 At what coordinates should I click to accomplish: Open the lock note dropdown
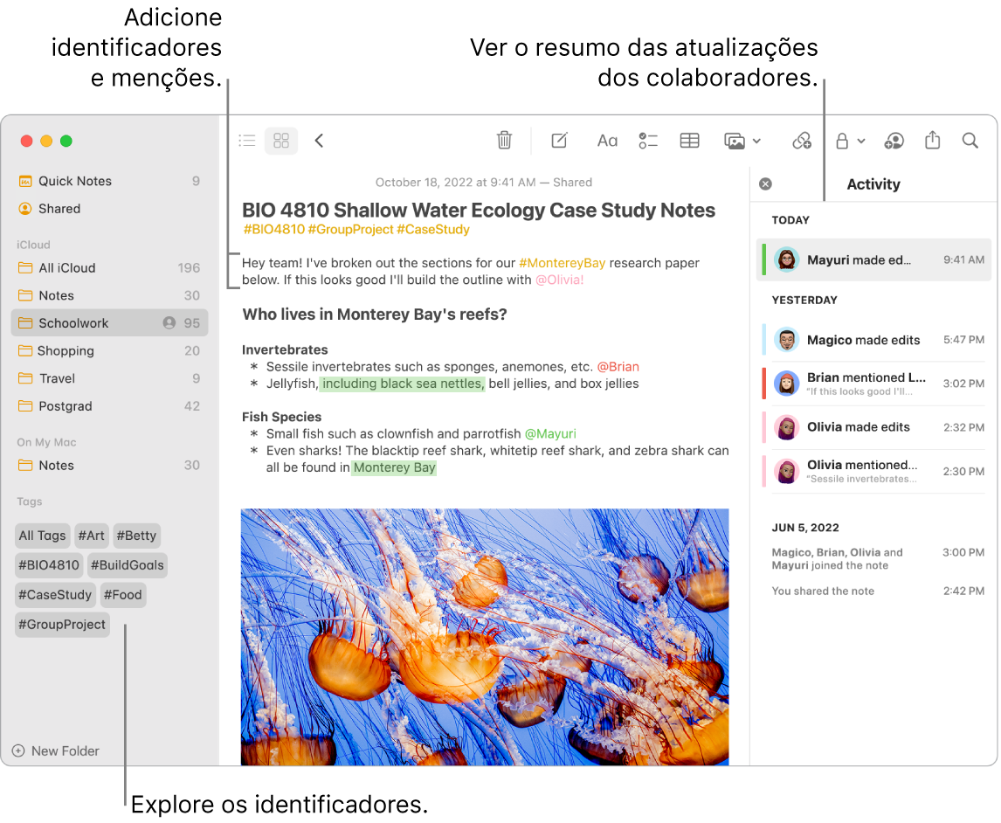point(848,141)
